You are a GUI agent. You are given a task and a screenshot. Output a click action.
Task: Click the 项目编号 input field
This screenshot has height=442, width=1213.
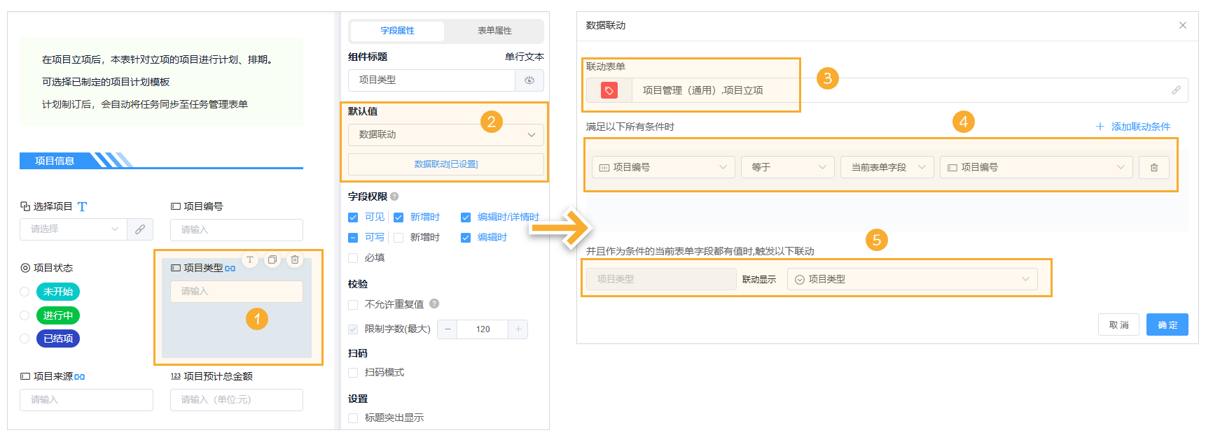[x=237, y=229]
